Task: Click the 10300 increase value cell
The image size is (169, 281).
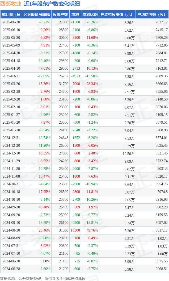Action: click(75, 230)
